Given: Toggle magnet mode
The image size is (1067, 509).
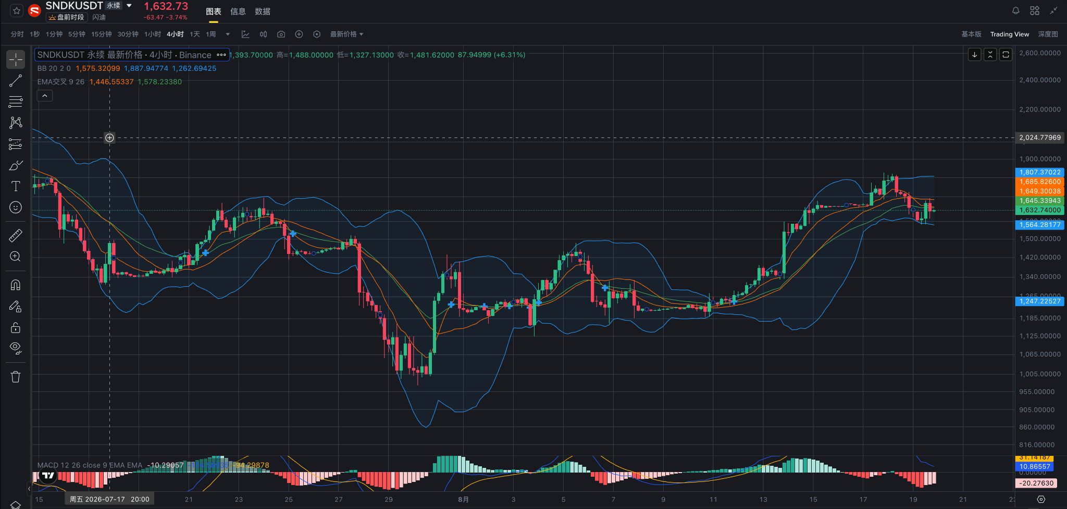Looking at the screenshot, I should click(x=16, y=285).
